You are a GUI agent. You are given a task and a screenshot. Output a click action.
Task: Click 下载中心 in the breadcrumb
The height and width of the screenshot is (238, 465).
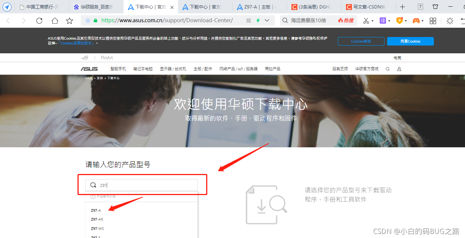coord(113,78)
